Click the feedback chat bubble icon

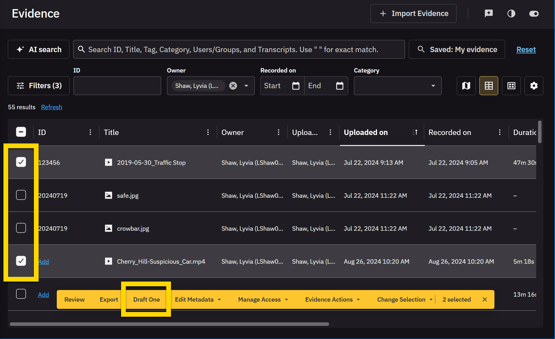click(x=488, y=13)
